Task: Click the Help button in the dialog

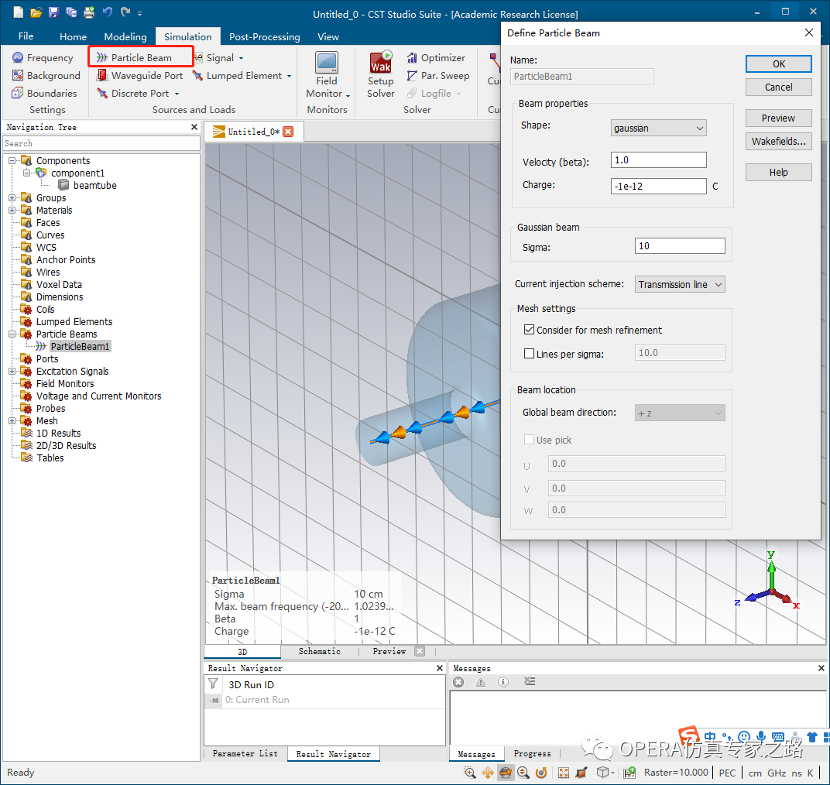Action: (779, 172)
